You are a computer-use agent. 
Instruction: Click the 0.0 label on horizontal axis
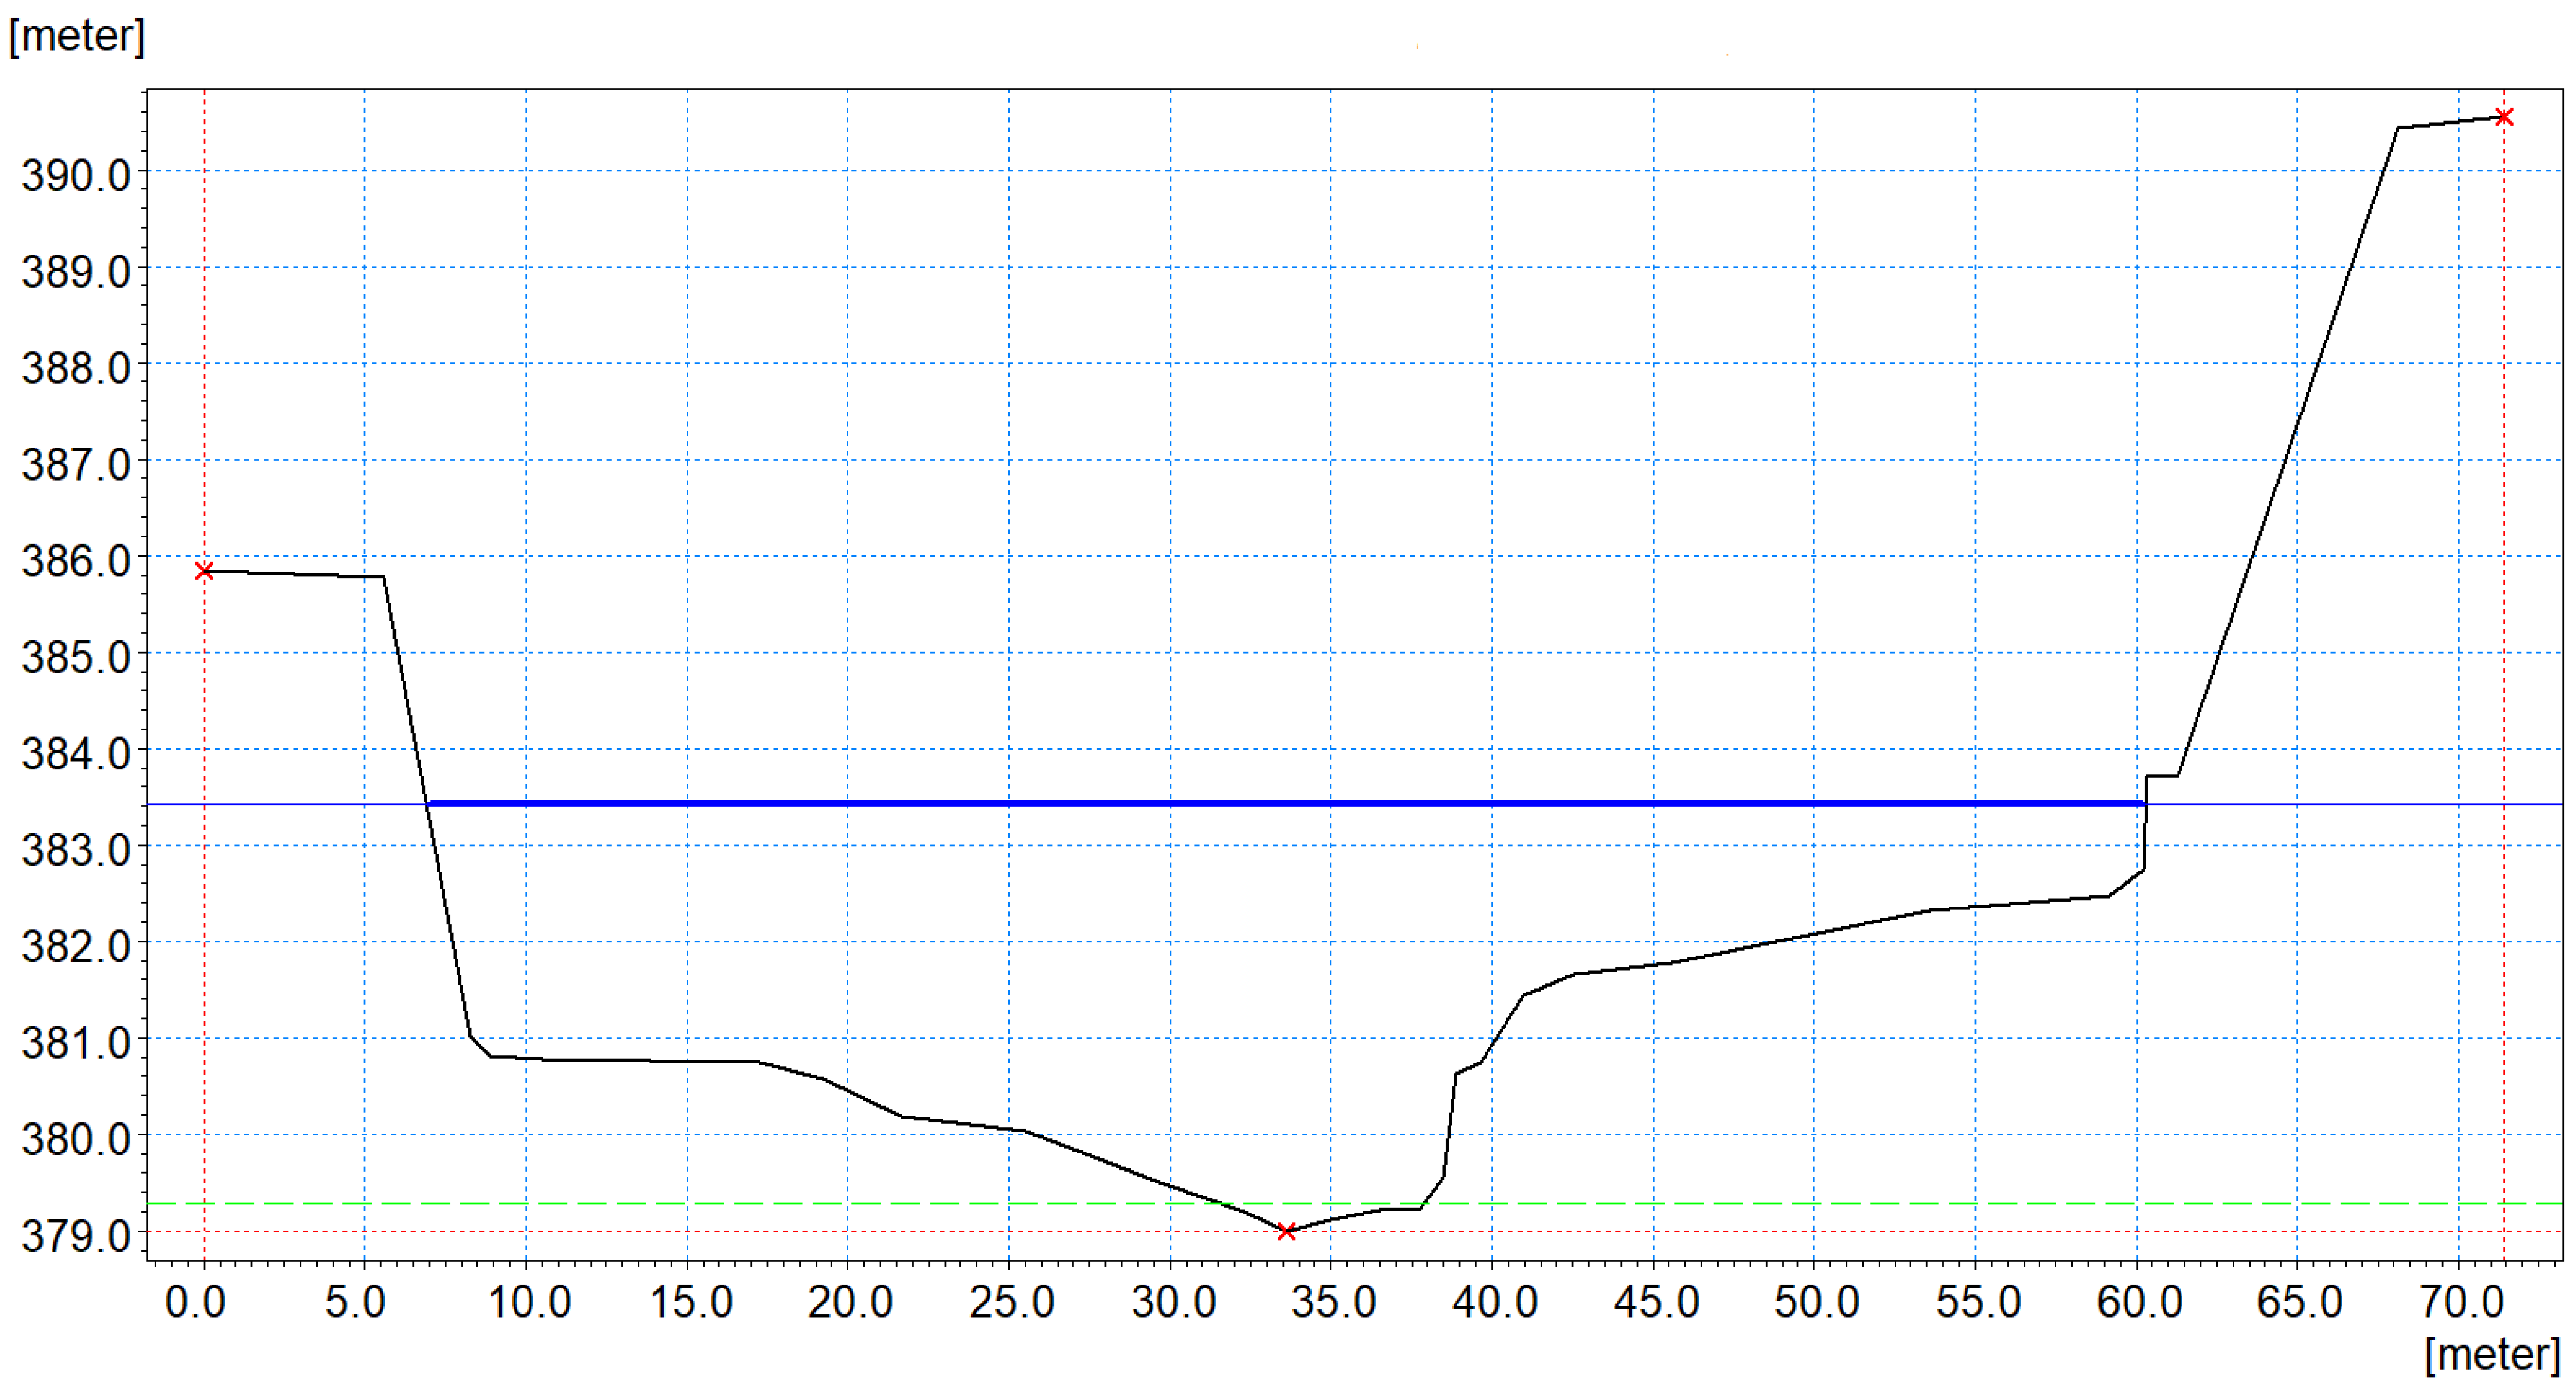point(195,1301)
